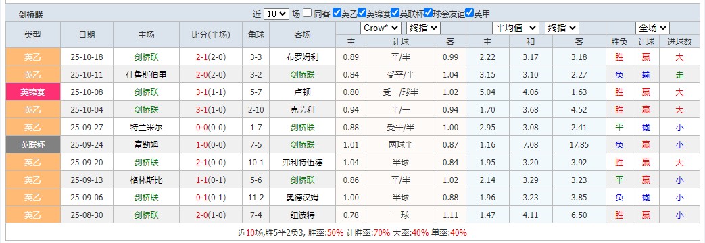The height and width of the screenshot is (243, 705).
Task: Open the 終指 dropdown beside Crow*
Action: pyautogui.click(x=423, y=28)
